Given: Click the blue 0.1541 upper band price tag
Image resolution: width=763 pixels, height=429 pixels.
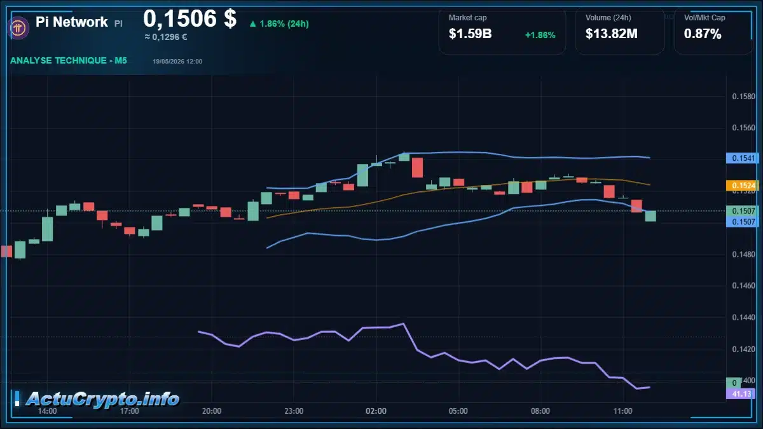Looking at the screenshot, I should (x=741, y=158).
